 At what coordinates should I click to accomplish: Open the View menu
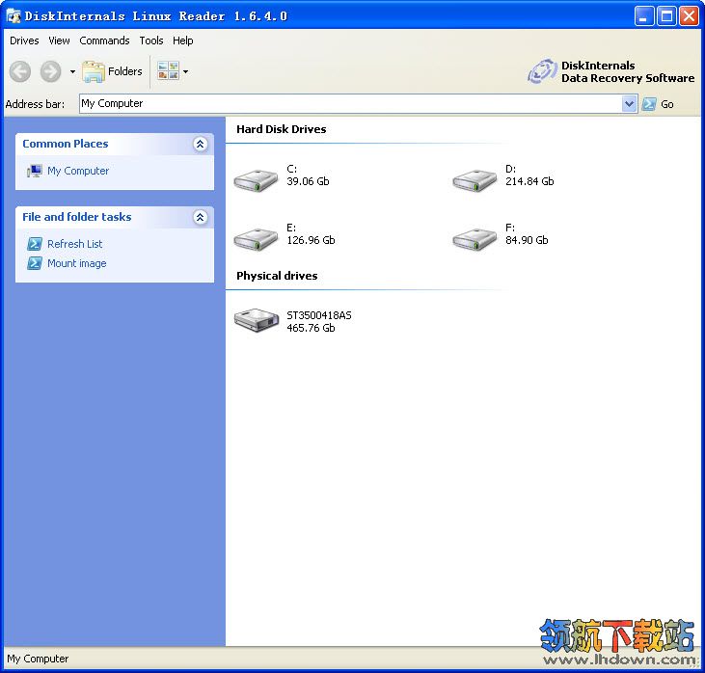[x=59, y=40]
